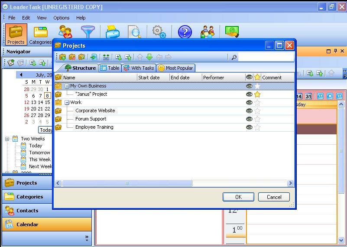Collapse the Work tree node
This screenshot has width=347, height=247.
67,102
